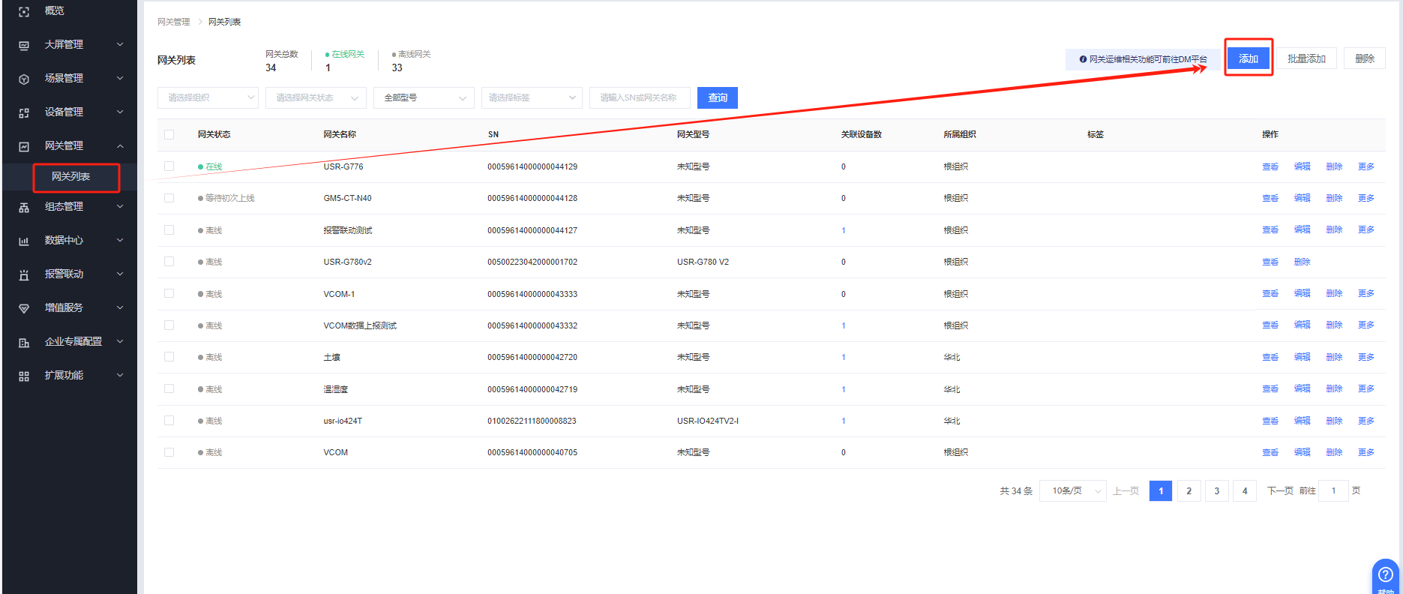1403x594 pixels.
Task: Open the 请选择组织 organization dropdown
Action: 208,97
